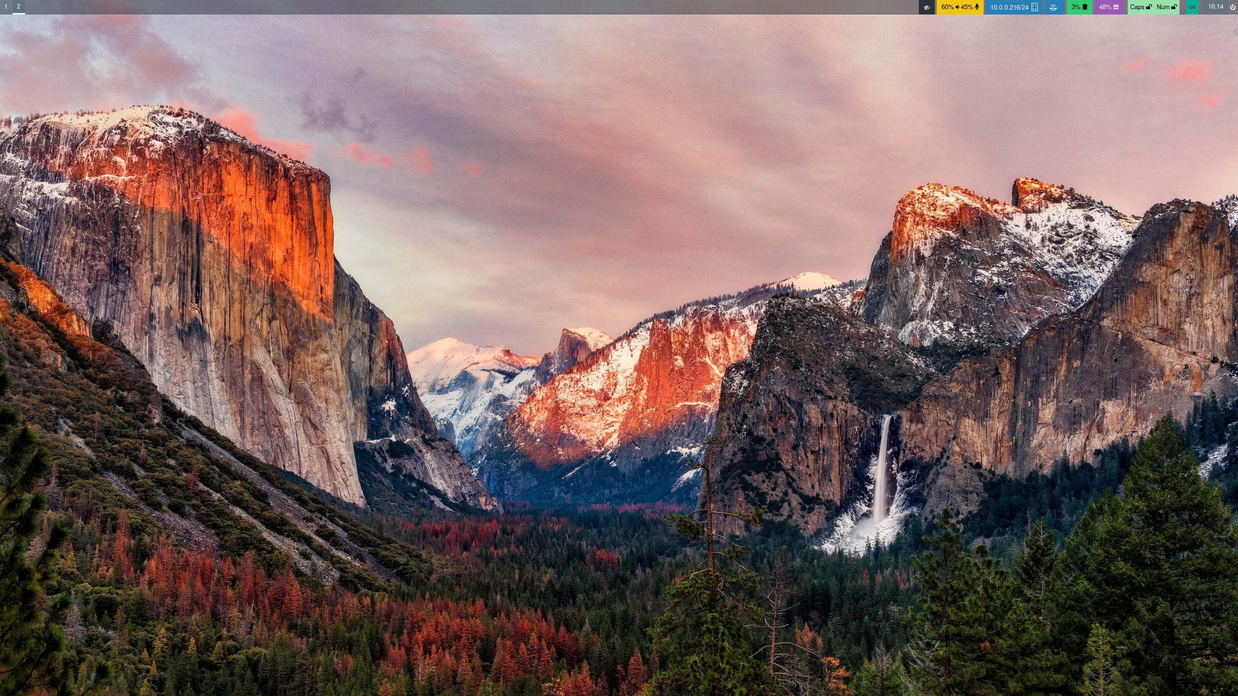Open the power menu icon
Screen dimensions: 1238x696
pyautogui.click(x=1232, y=7)
